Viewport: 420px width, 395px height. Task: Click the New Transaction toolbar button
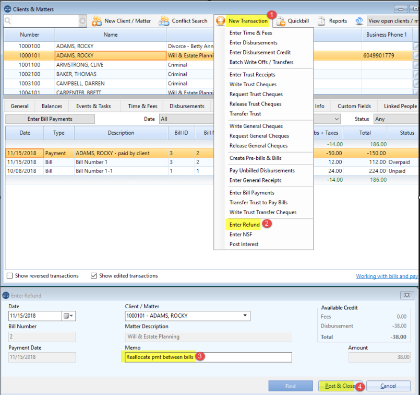[x=243, y=21]
